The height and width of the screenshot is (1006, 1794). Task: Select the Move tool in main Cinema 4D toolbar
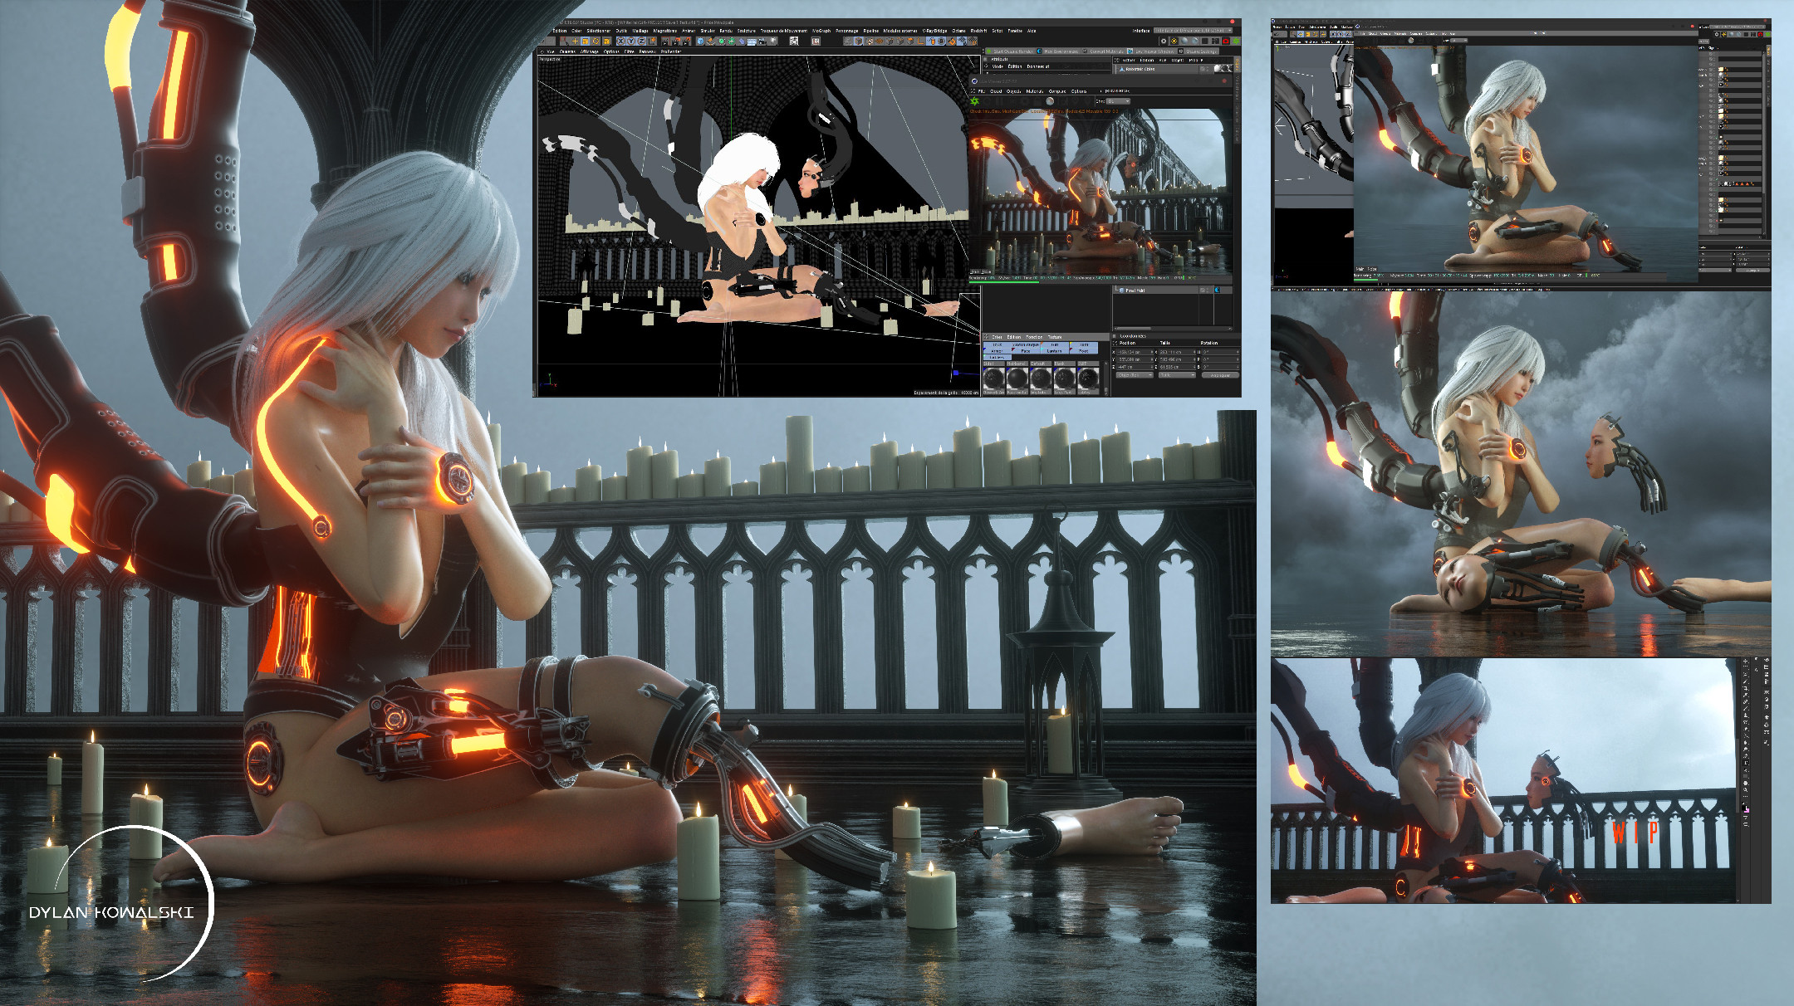(x=575, y=42)
